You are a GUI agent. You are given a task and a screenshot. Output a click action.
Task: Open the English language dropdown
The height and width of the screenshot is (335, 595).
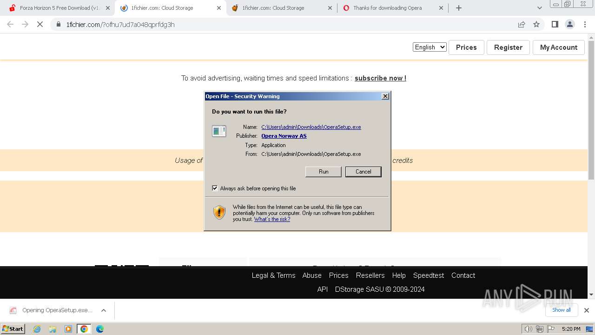click(430, 47)
